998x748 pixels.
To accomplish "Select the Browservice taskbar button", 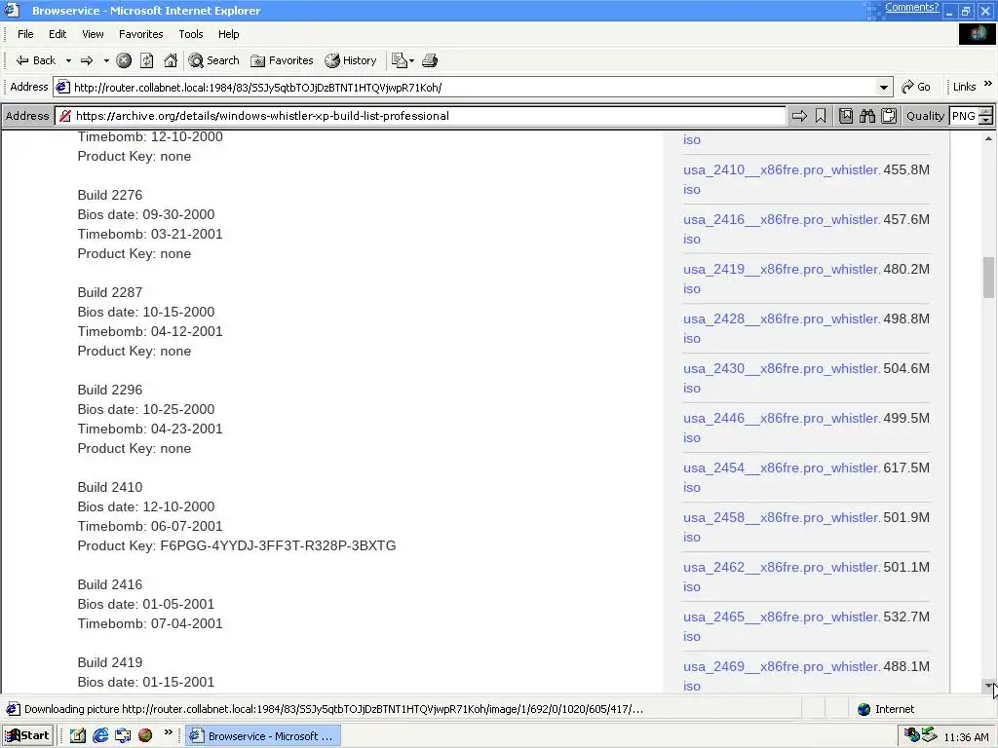I will (263, 736).
